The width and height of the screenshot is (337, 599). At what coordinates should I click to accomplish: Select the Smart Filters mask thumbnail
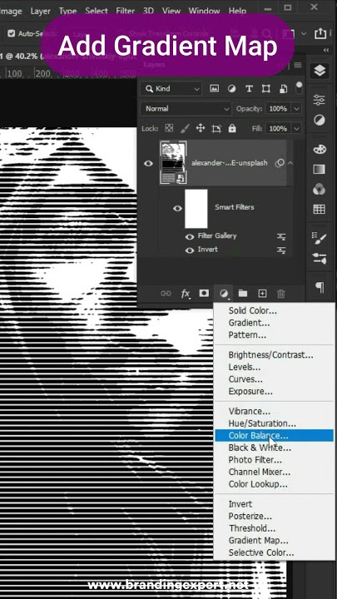click(x=196, y=209)
